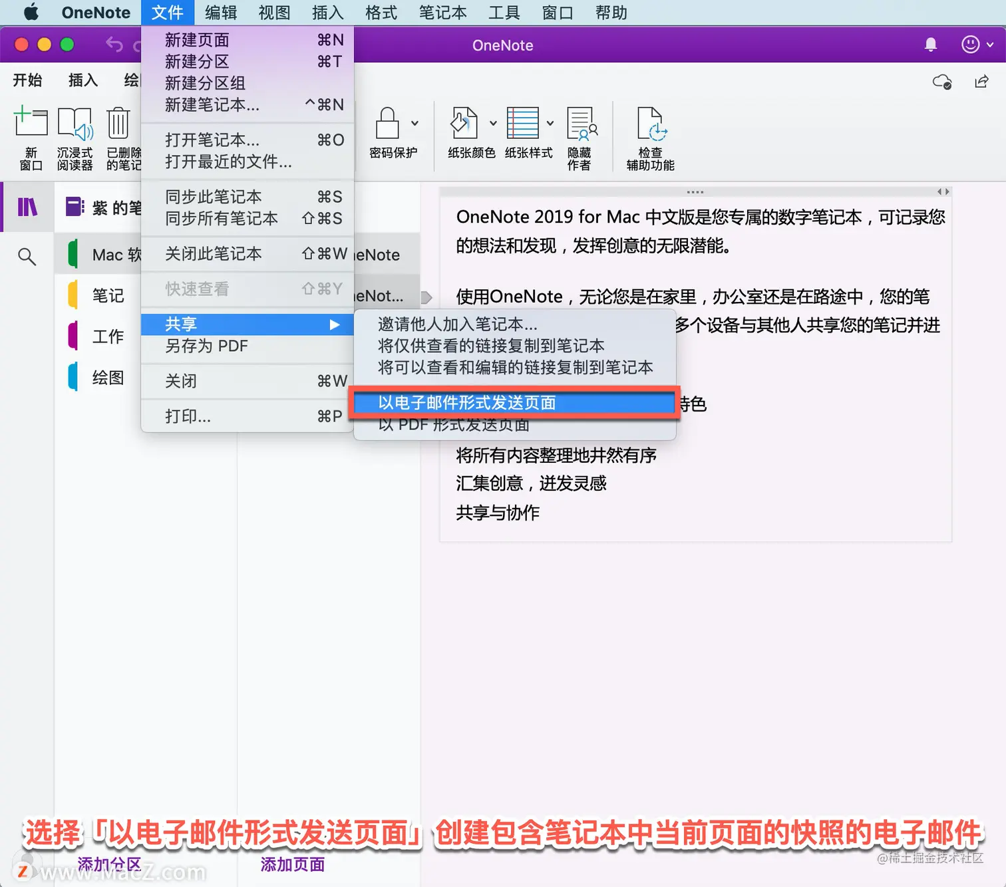The width and height of the screenshot is (1006, 887).
Task: Click the undo arrow in title bar
Action: 114,45
